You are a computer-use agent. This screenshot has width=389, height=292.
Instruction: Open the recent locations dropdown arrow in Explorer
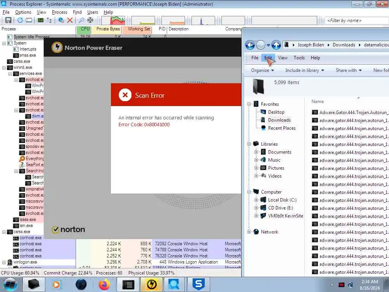coord(268,45)
